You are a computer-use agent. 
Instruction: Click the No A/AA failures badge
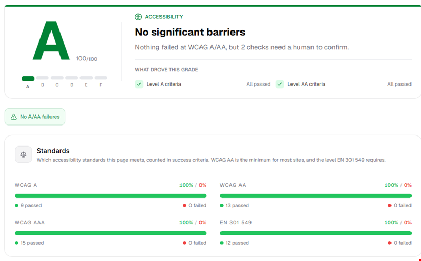tap(35, 117)
